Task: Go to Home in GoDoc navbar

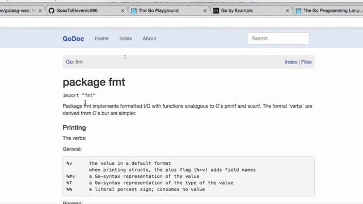Action: [102, 39]
